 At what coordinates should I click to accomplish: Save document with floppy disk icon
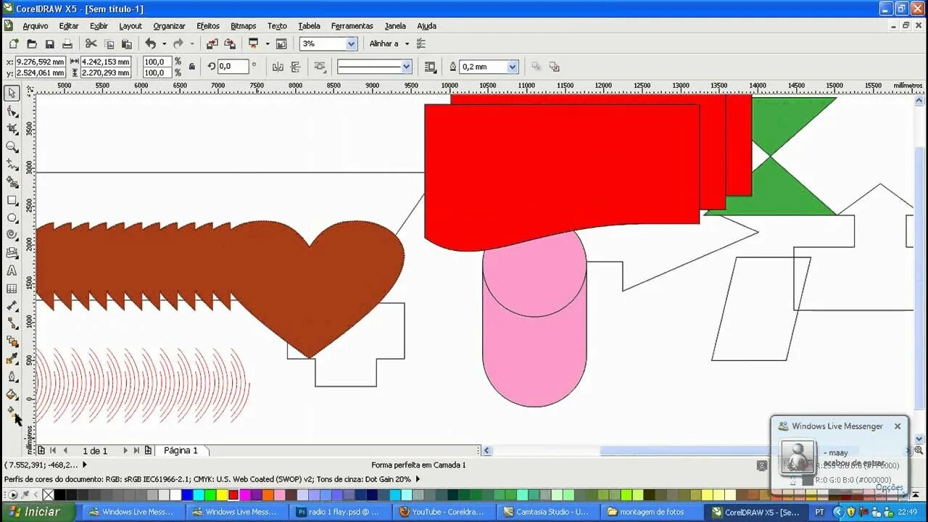click(49, 44)
